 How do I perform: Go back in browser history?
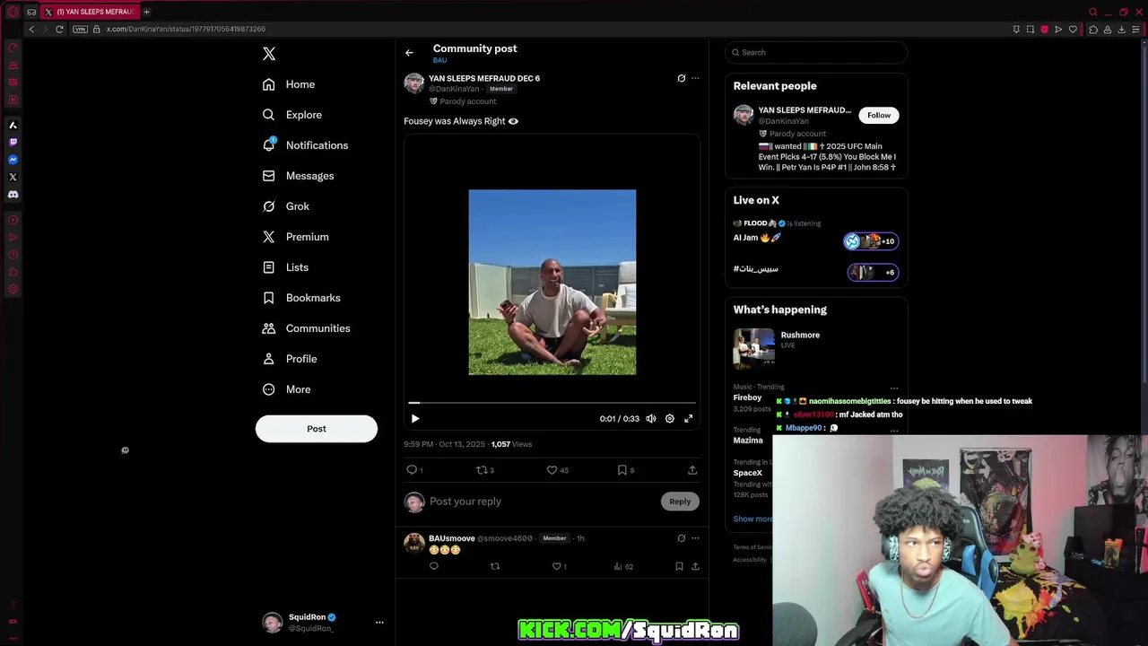tap(31, 29)
